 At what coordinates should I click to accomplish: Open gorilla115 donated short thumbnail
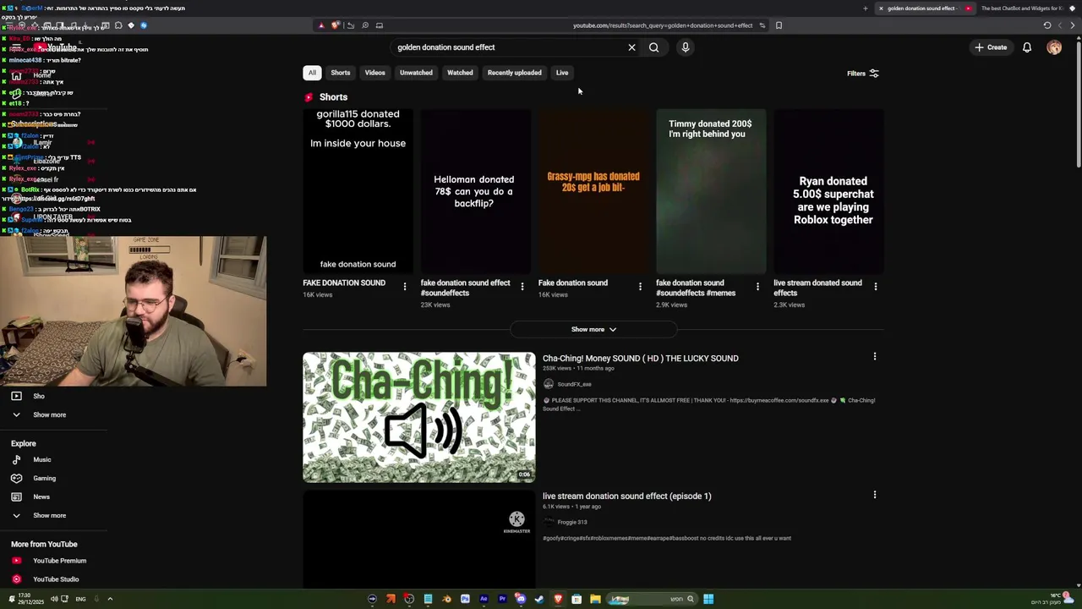(x=358, y=191)
